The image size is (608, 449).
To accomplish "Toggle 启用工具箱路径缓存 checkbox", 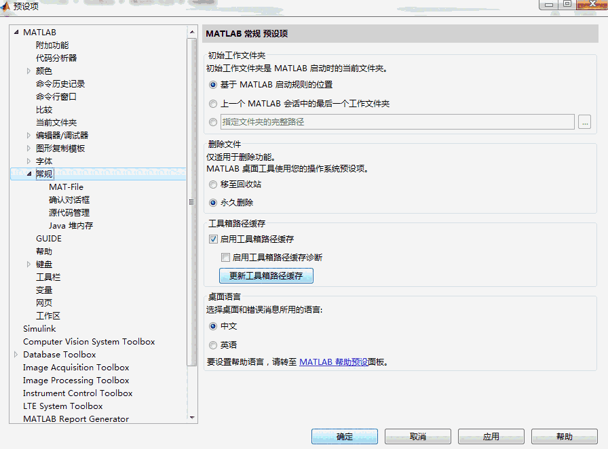I will point(213,239).
